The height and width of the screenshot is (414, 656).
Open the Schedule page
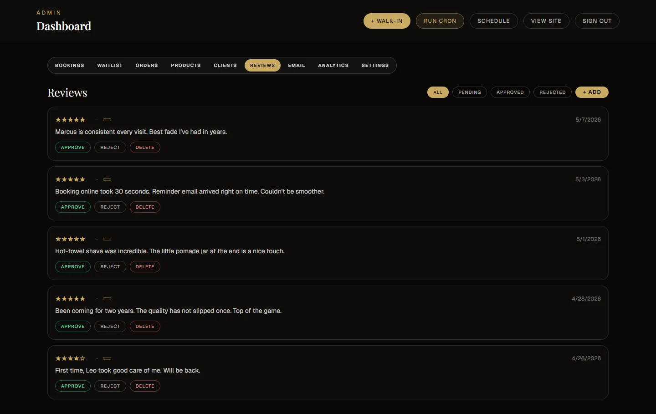[494, 21]
